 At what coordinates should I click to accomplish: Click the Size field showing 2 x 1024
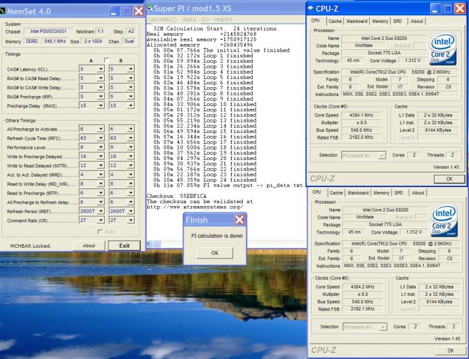pos(93,41)
